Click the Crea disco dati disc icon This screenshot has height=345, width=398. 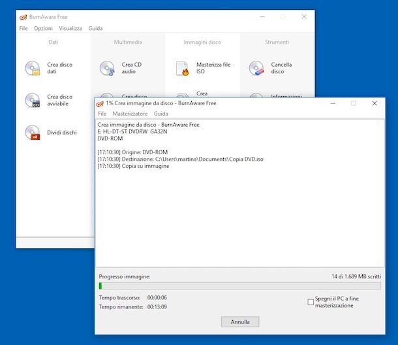(33, 68)
